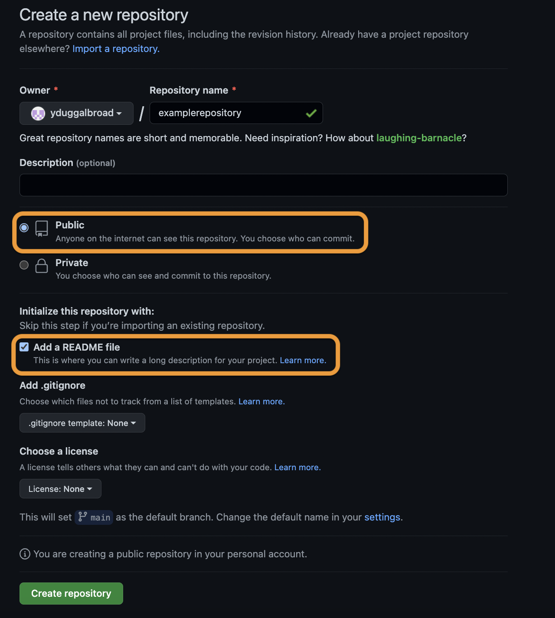The image size is (555, 618).
Task: Open Learn more link about licenses
Action: [297, 467]
